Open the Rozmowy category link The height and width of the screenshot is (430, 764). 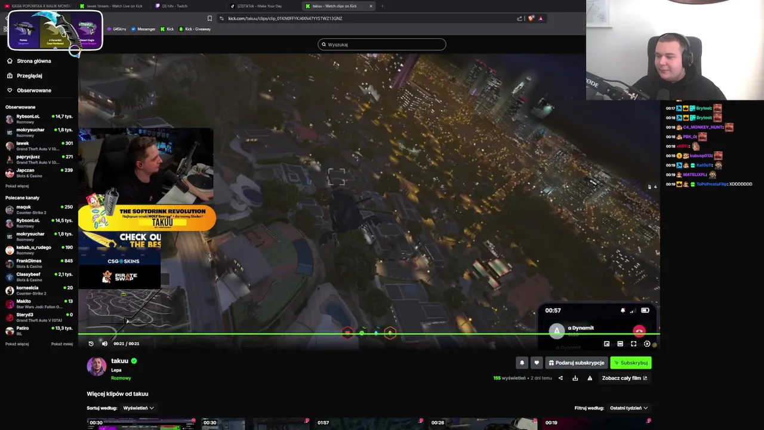tap(121, 378)
